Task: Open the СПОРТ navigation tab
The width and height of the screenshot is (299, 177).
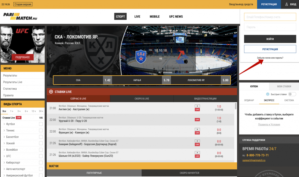Action: coord(120,16)
